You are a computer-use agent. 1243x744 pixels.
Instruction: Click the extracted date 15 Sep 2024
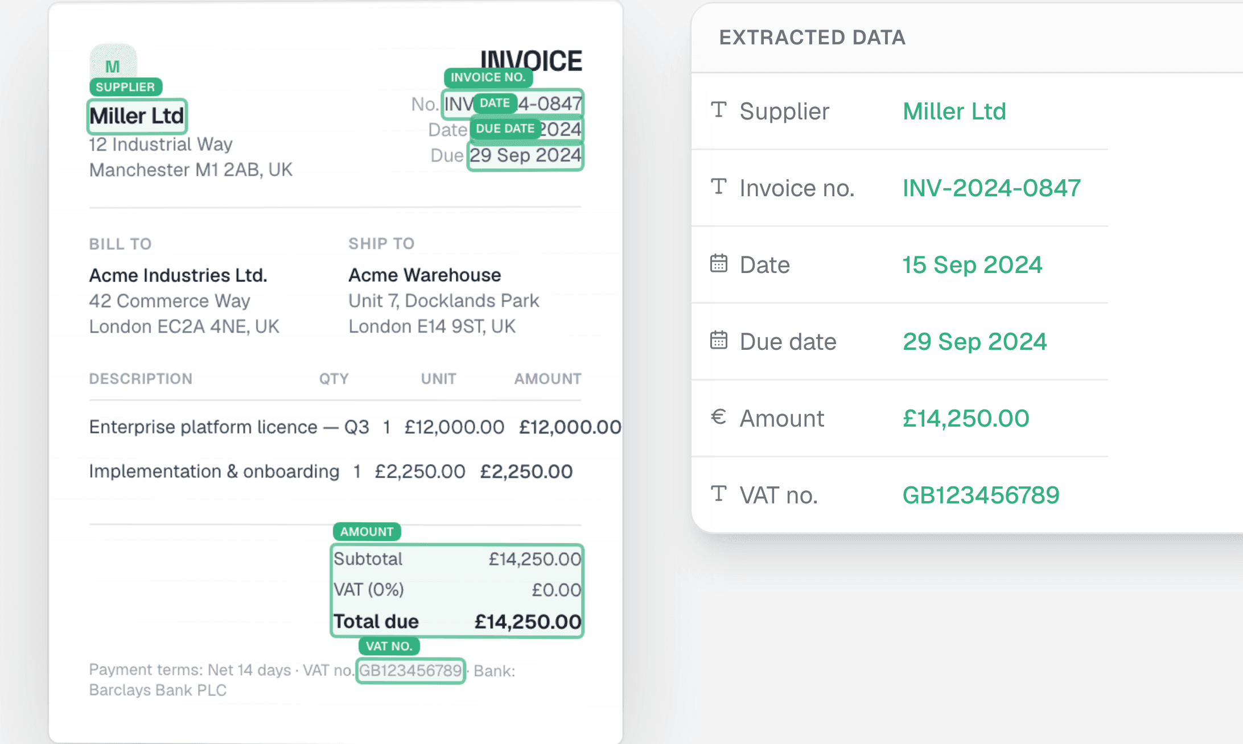972,264
